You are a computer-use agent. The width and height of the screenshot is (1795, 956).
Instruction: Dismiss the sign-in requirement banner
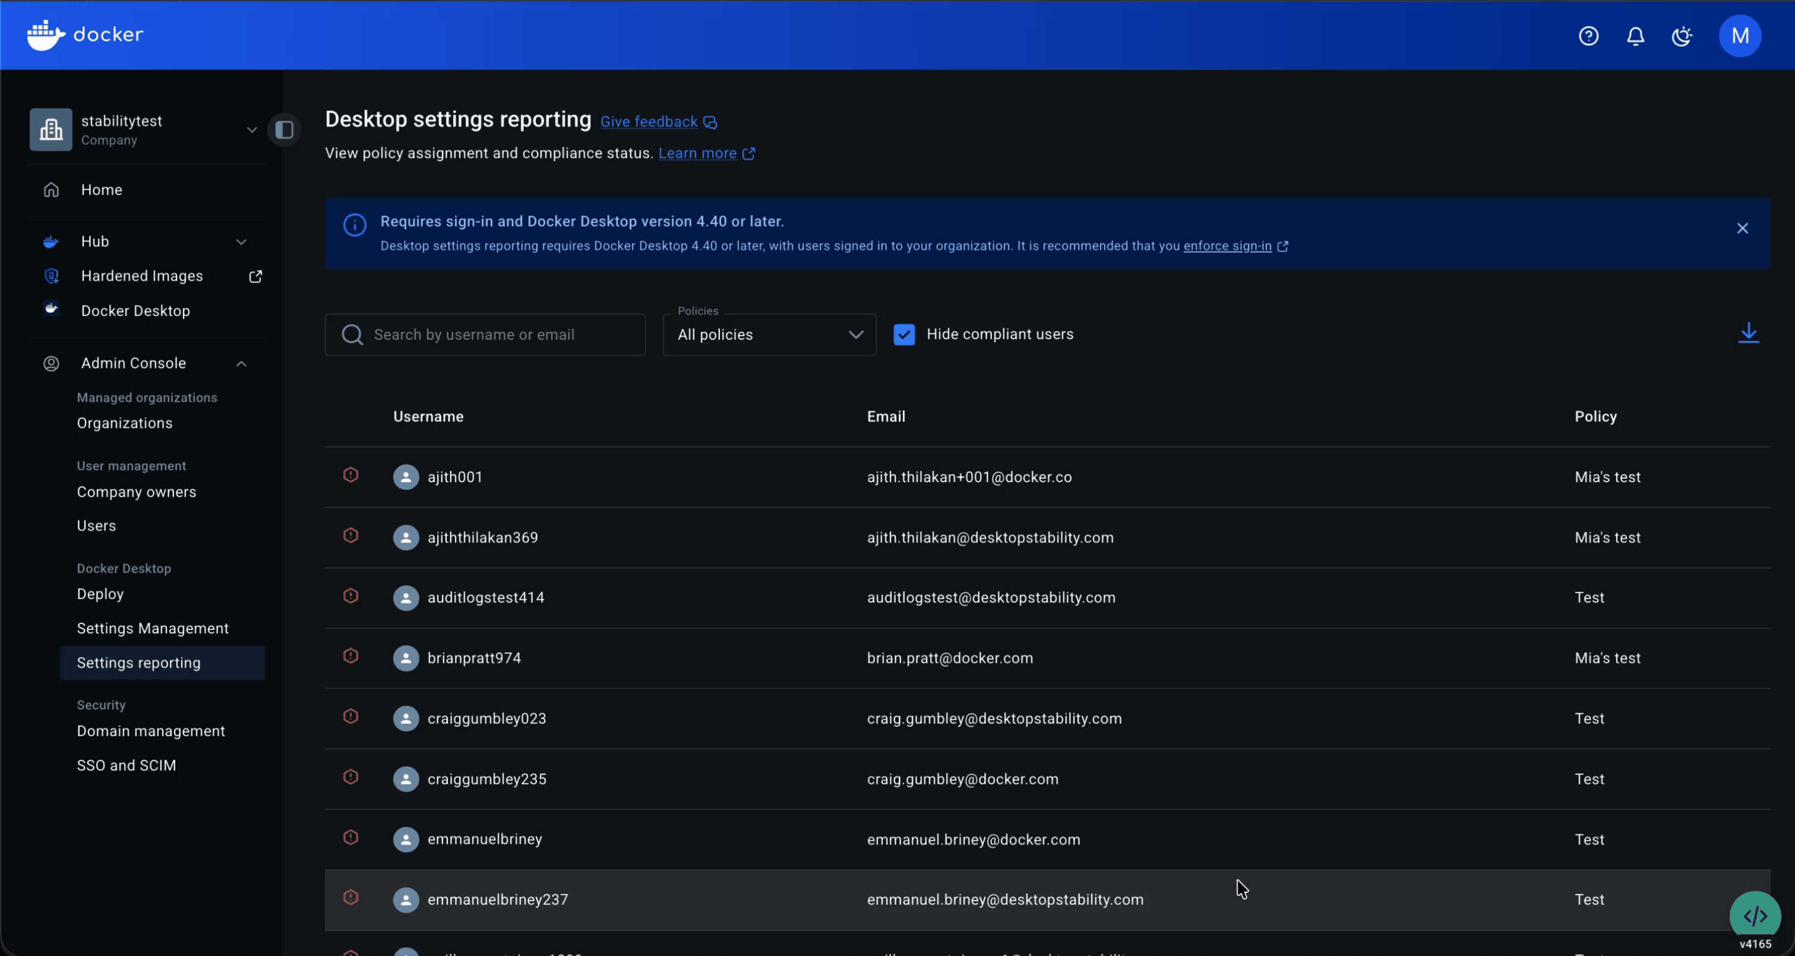[x=1742, y=228]
